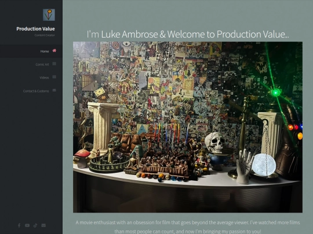Click the 'Content Creator' subtitle text
313x234 pixels.
coord(45,35)
